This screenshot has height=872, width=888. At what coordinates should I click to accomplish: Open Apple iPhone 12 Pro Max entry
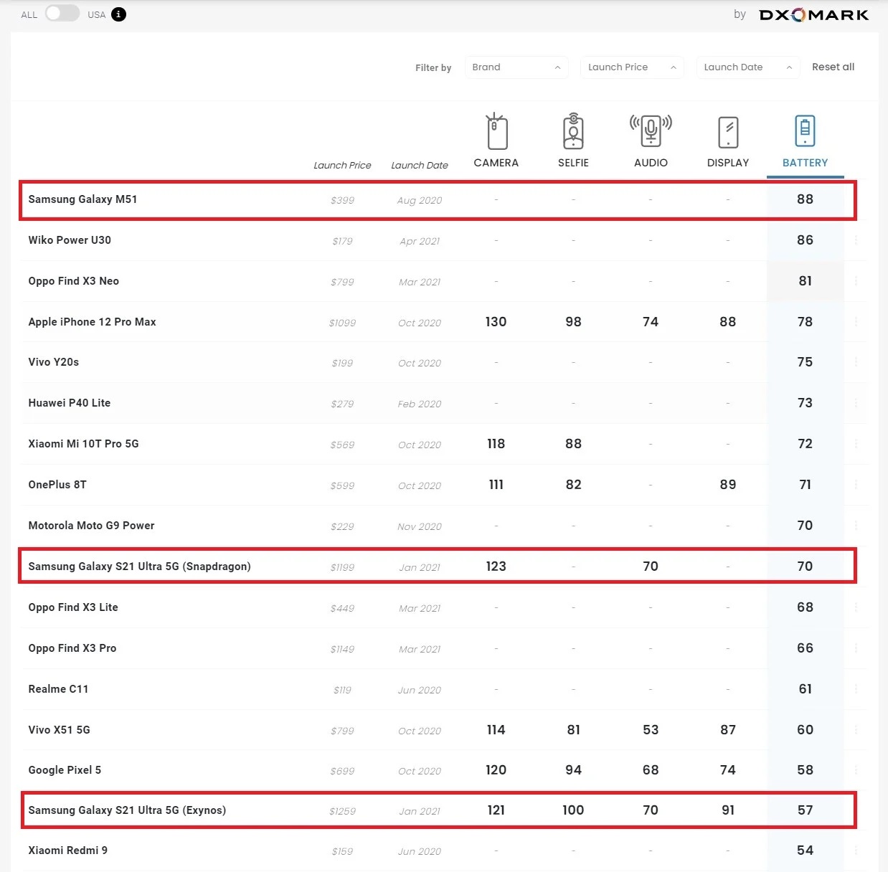point(92,322)
